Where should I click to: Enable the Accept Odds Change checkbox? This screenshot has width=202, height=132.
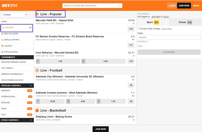click(x=139, y=29)
